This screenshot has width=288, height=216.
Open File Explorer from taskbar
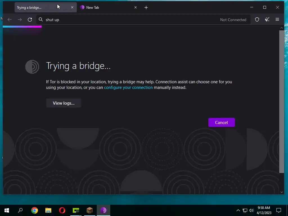pyautogui.click(x=48, y=210)
